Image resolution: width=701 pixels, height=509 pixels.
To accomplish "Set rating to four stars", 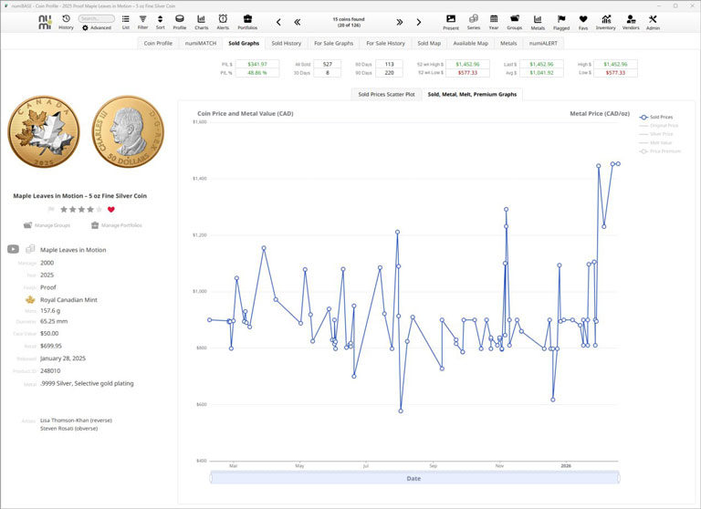I will (x=90, y=210).
